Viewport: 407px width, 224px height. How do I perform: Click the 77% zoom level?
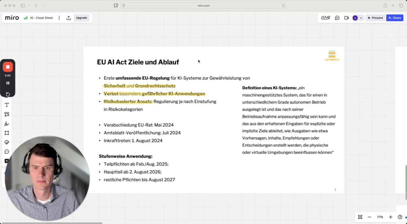(x=380, y=217)
